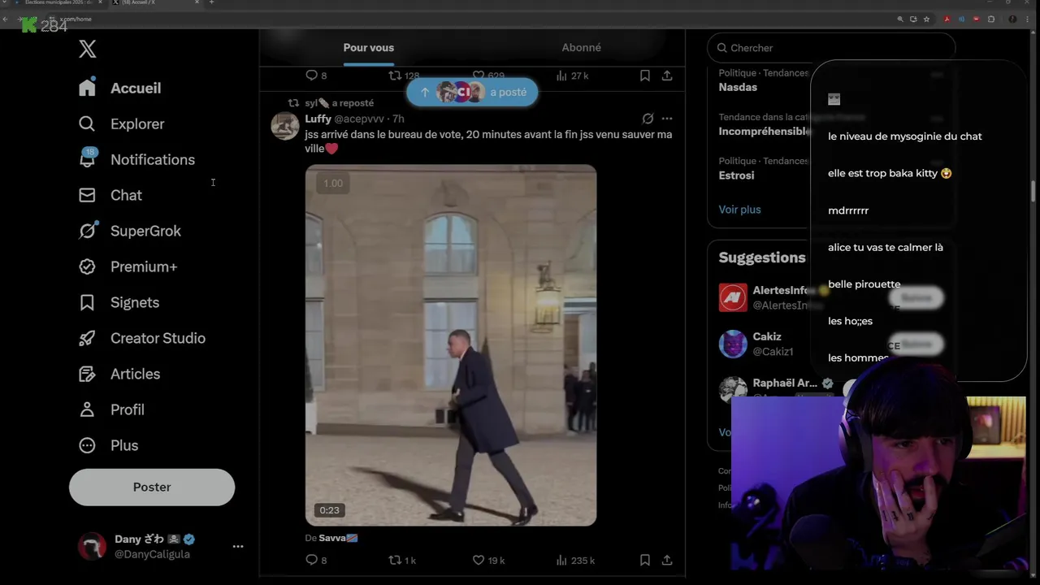Image resolution: width=1040 pixels, height=585 pixels.
Task: Reply to the Luffy post
Action: 316,560
